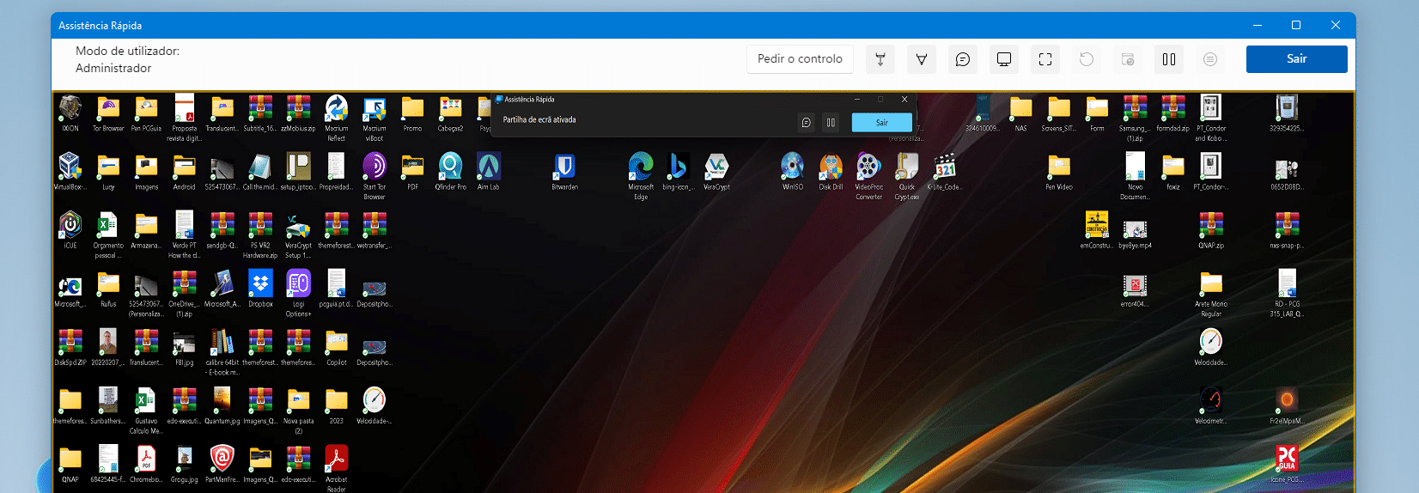This screenshot has width=1419, height=493.
Task: Open chat in the remote dark sharing window
Action: (806, 123)
